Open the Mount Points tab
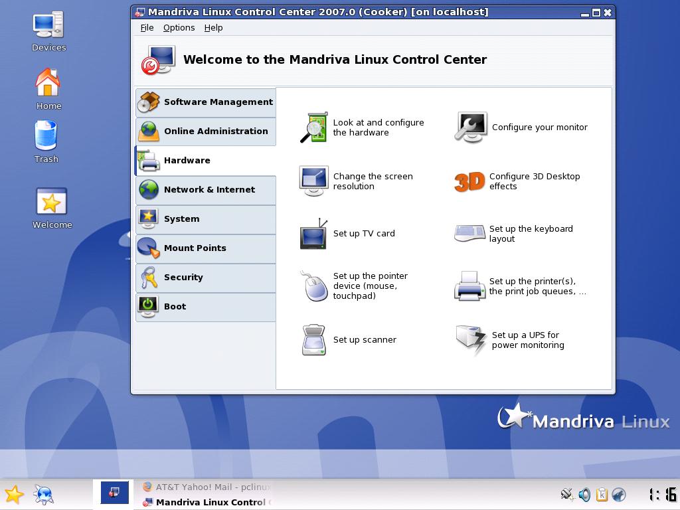The height and width of the screenshot is (510, 680). tap(206, 248)
